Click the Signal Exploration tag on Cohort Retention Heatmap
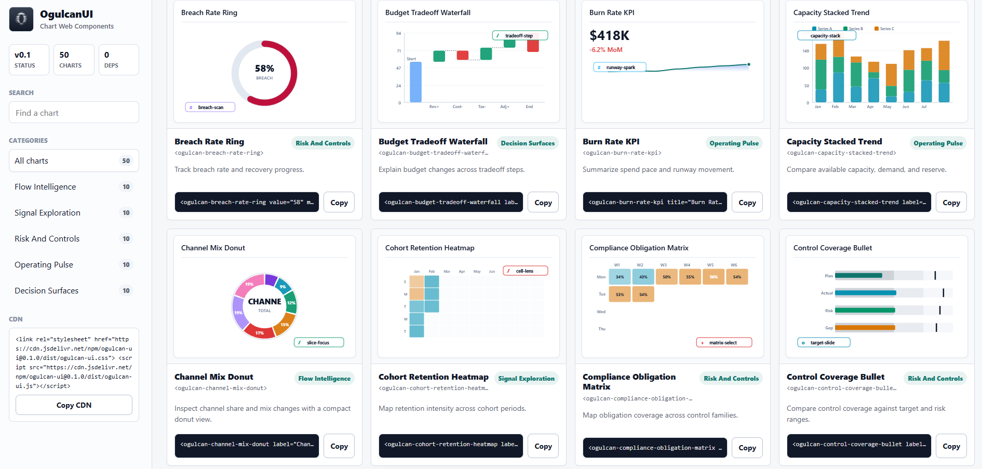 [x=526, y=378]
